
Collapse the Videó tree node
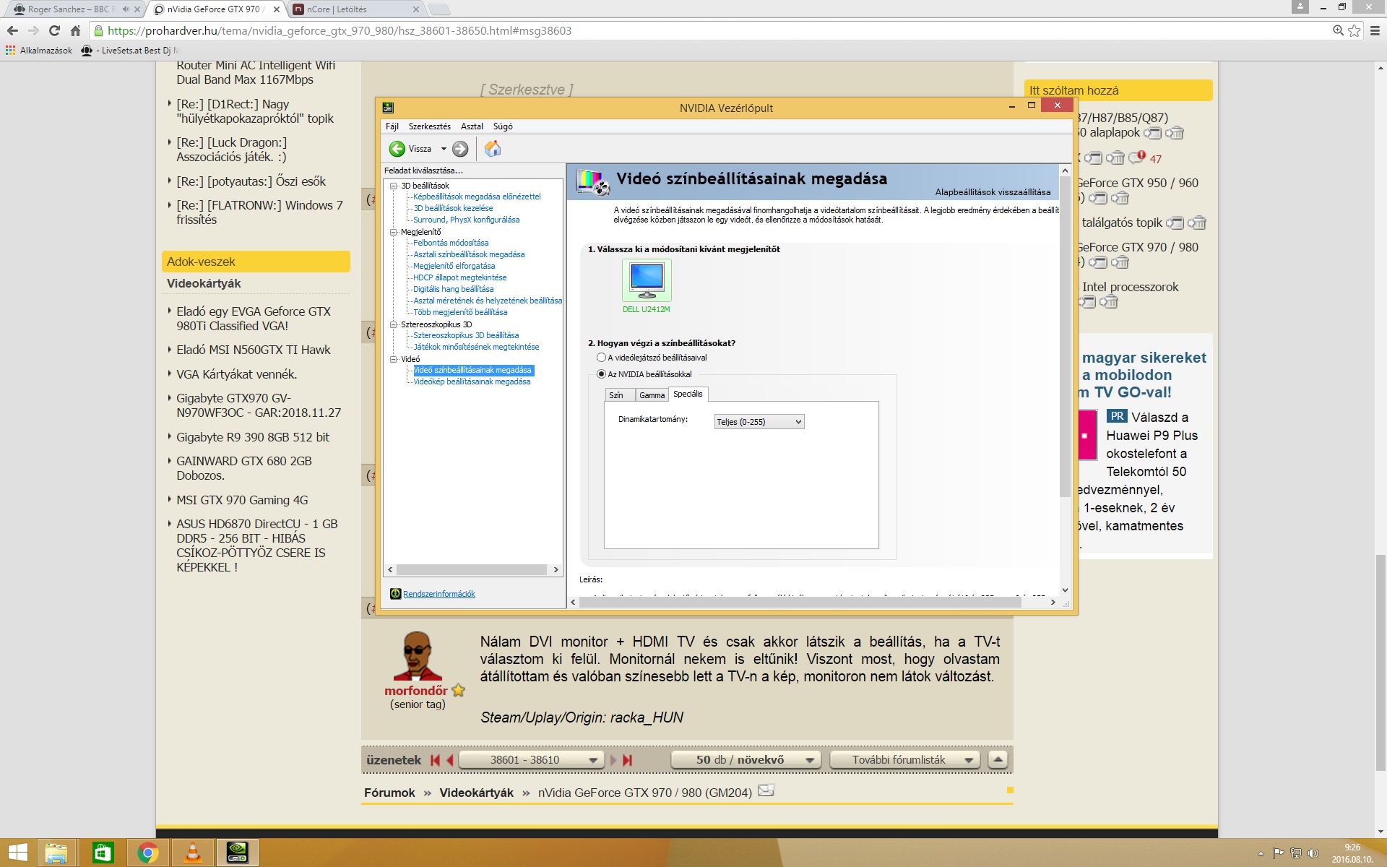pos(394,359)
